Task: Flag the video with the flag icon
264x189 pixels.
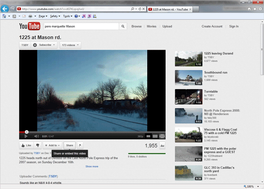Action: point(80,145)
